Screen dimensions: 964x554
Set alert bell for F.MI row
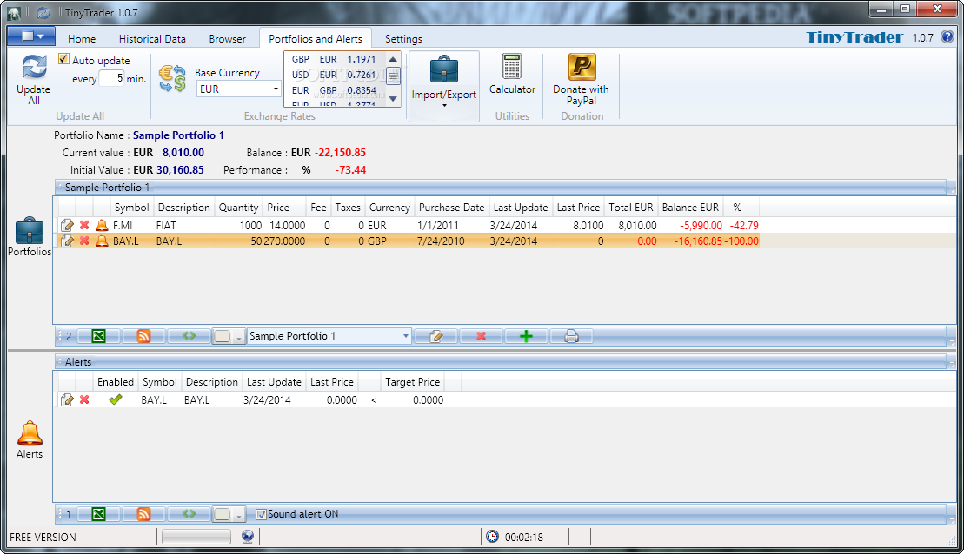click(102, 226)
